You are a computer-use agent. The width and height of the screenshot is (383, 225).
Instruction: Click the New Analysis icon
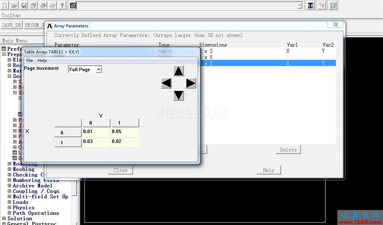click(x=4, y=5)
